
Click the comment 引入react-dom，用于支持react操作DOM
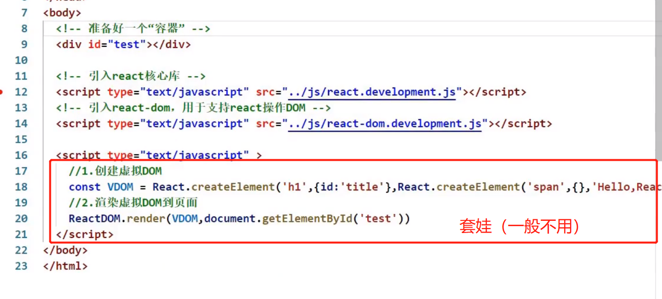[x=194, y=108]
